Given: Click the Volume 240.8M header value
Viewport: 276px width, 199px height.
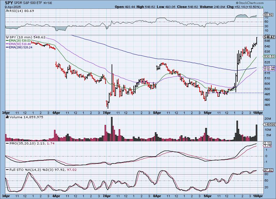Looking at the screenshot, I should [x=213, y=7].
